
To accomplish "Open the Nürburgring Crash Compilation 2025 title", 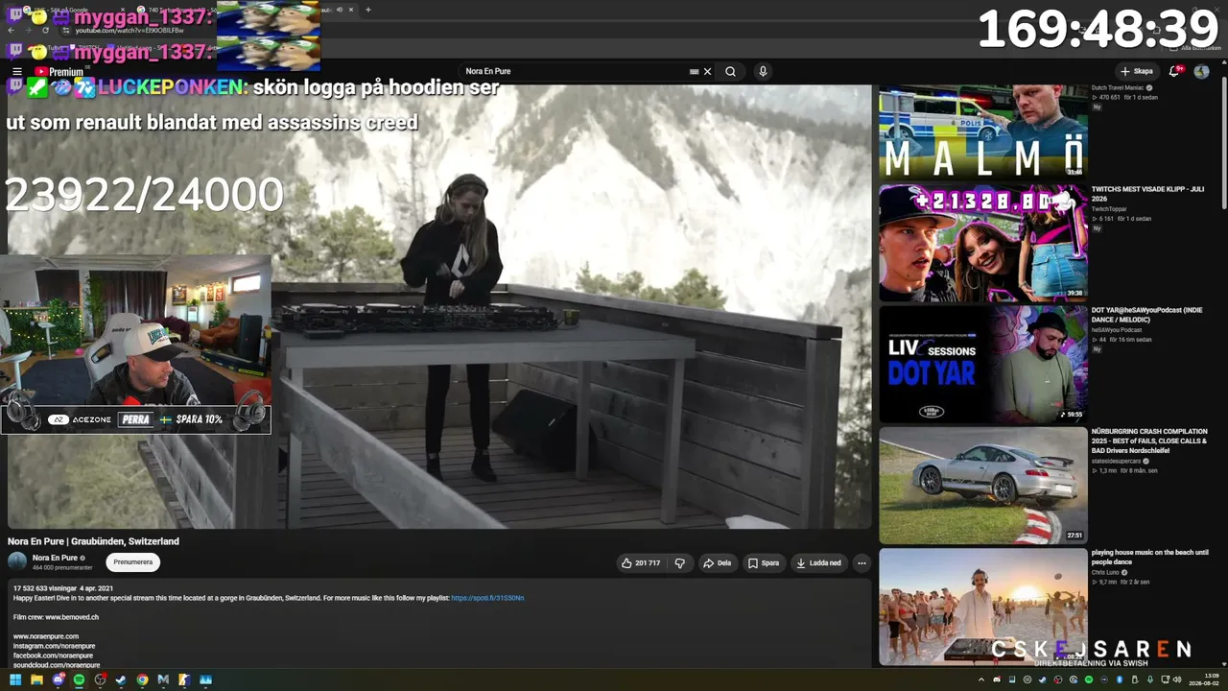I will tap(1149, 441).
